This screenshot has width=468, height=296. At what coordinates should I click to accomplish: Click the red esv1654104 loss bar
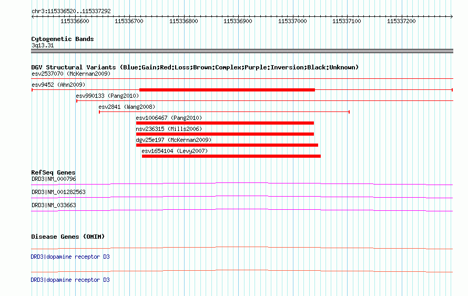click(231, 156)
